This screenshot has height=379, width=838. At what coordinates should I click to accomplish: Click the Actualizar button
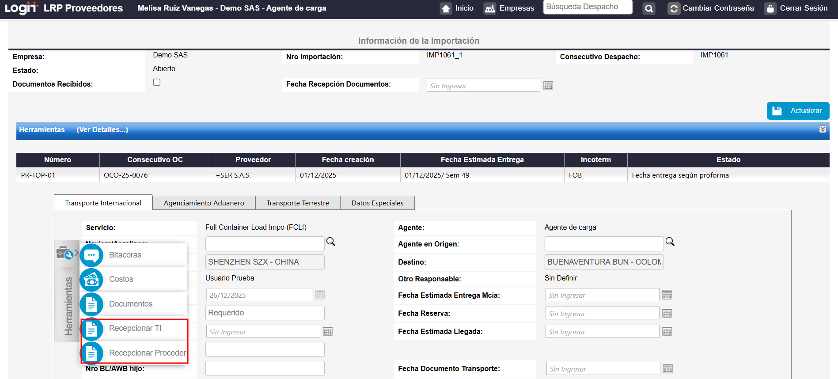coord(798,111)
